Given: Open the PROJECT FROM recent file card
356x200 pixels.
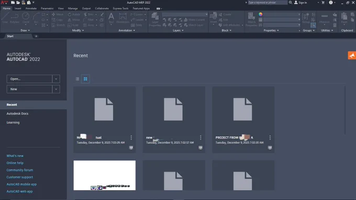Looking at the screenshot, I should point(243,120).
